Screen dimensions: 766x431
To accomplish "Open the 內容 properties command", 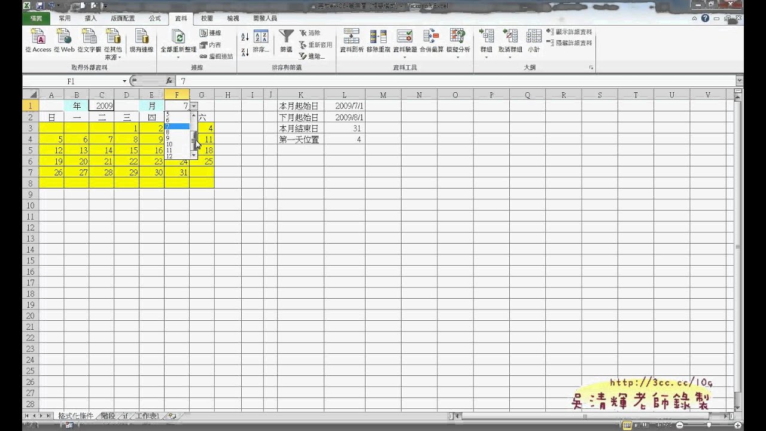I will coord(211,44).
